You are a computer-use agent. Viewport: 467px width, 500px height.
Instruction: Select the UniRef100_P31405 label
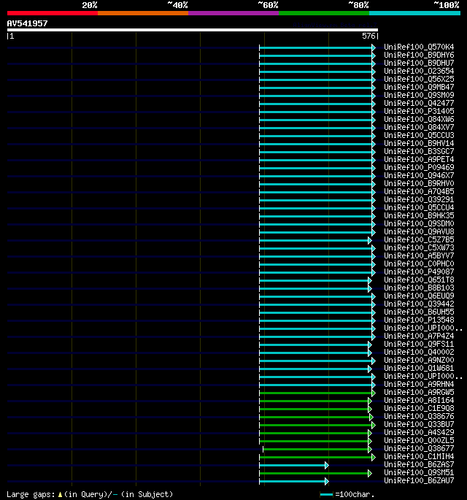pyautogui.click(x=419, y=111)
